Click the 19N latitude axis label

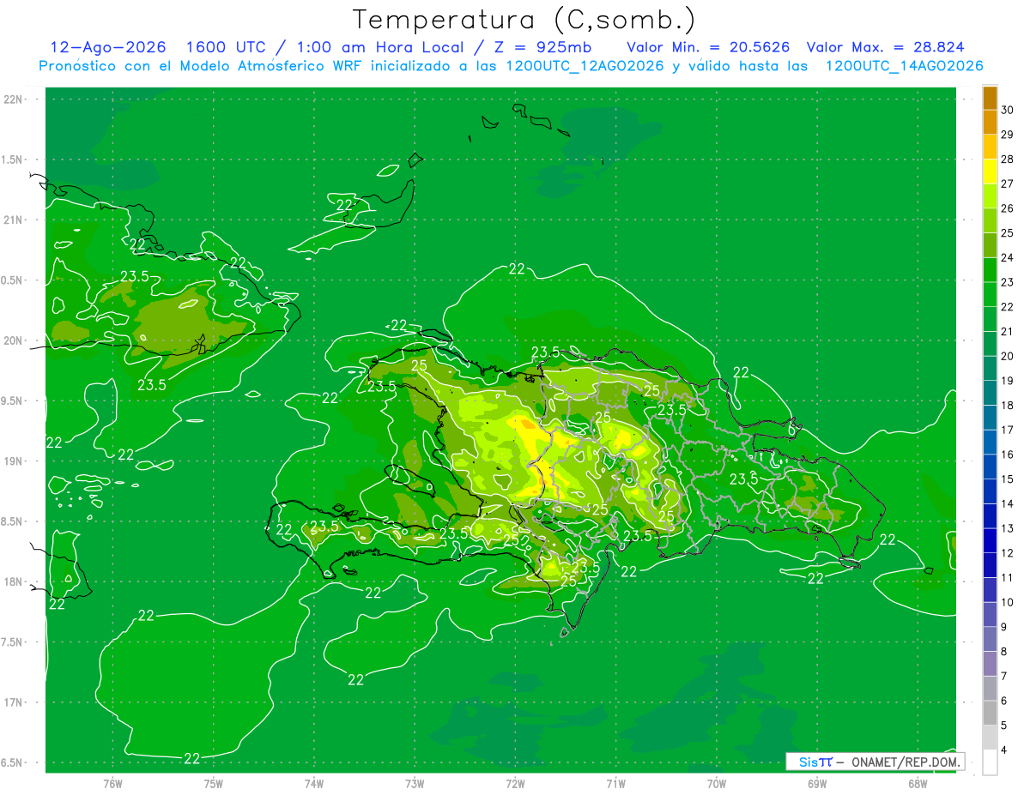pos(14,461)
